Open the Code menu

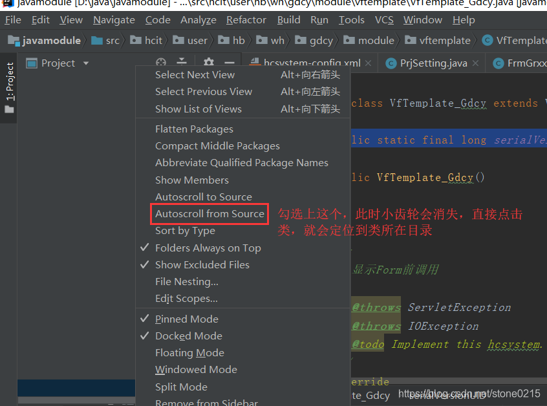point(158,20)
